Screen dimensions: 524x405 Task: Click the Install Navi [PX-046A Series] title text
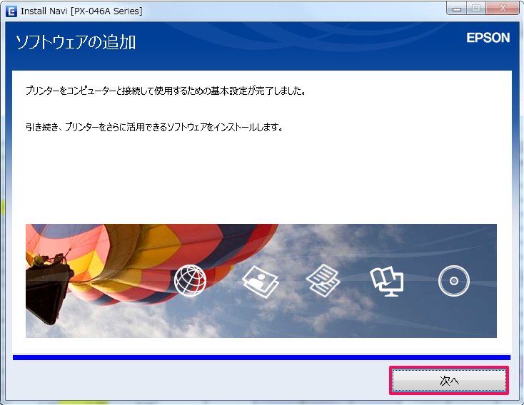(81, 11)
